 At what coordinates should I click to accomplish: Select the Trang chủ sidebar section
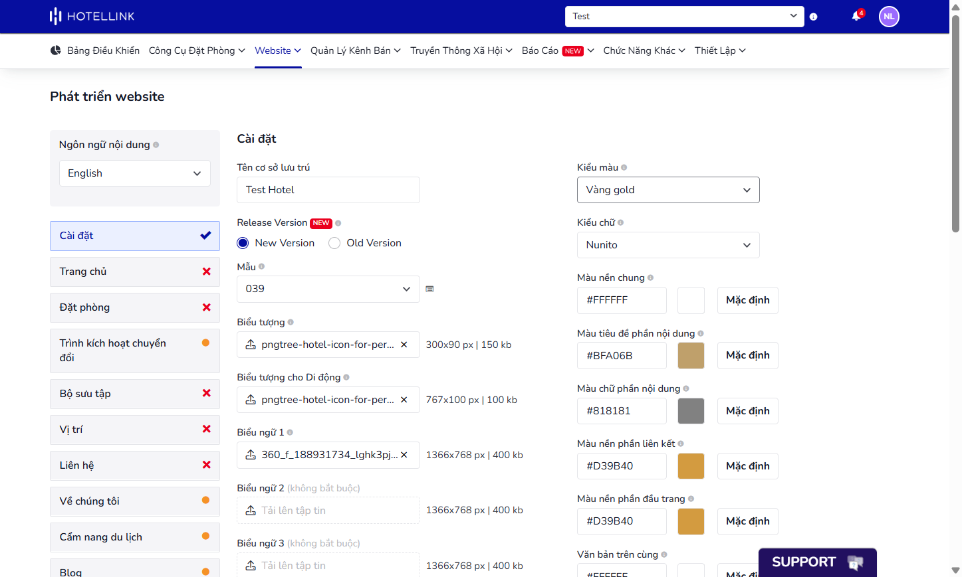(135, 272)
